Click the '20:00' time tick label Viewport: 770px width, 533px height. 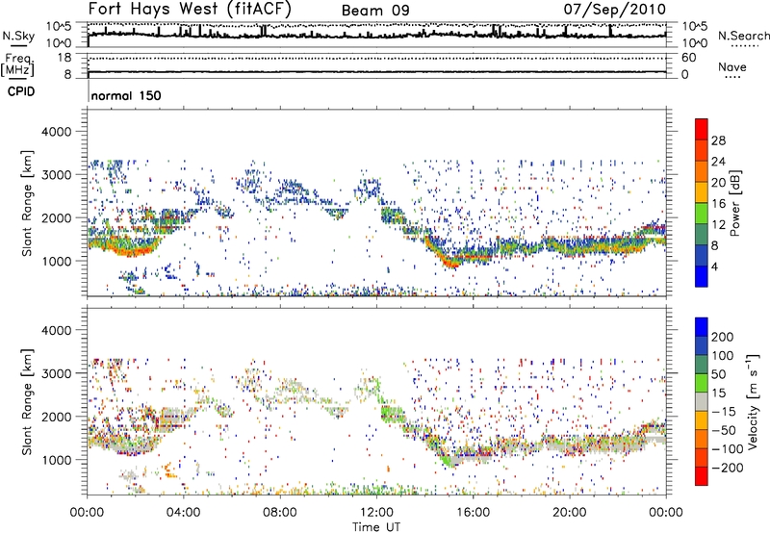569,513
